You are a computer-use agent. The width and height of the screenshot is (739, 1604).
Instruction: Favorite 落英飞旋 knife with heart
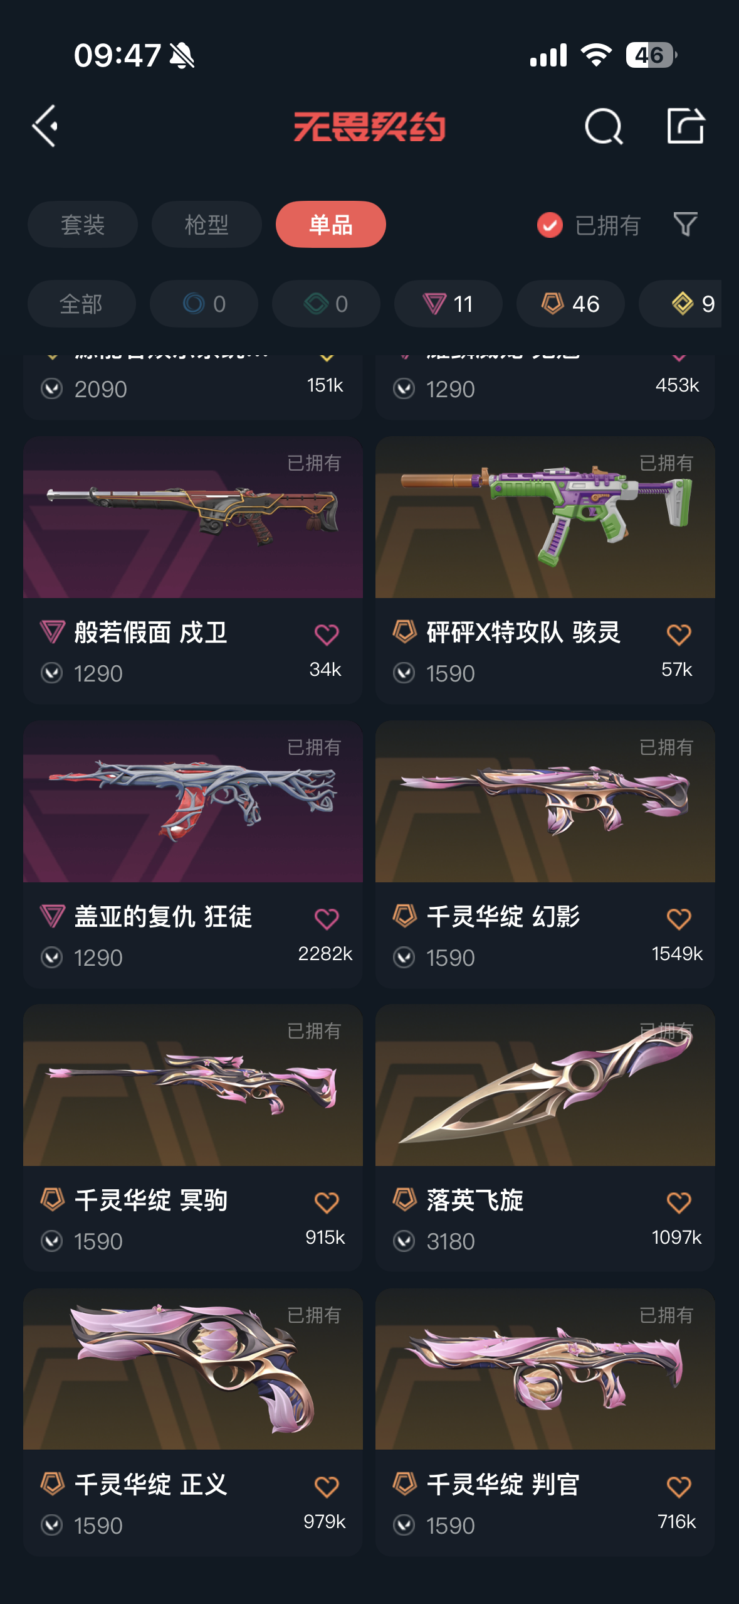pos(679,1202)
